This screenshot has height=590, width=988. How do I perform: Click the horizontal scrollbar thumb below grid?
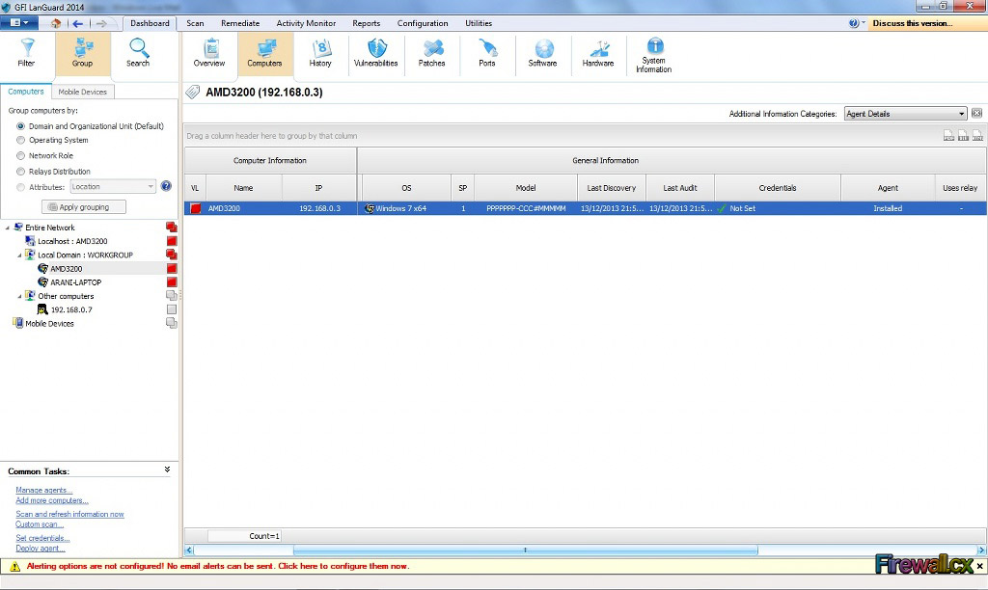click(526, 550)
